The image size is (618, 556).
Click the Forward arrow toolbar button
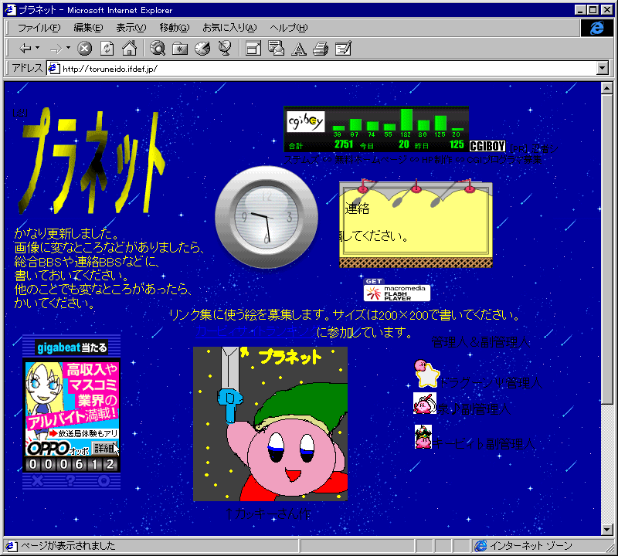click(x=56, y=49)
